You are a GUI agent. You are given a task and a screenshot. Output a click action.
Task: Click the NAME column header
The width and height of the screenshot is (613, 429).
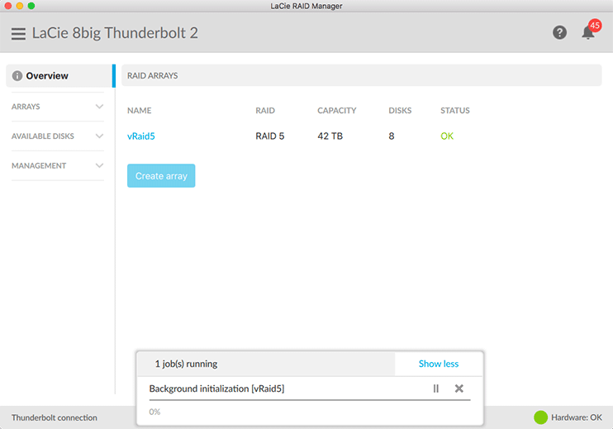(x=139, y=111)
